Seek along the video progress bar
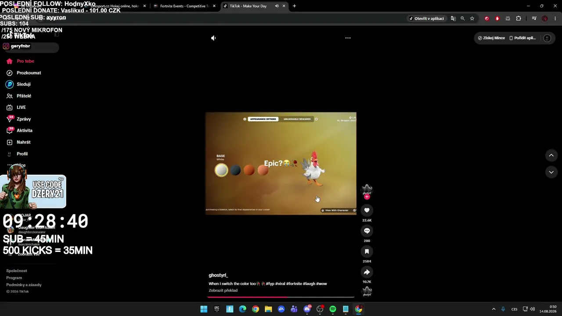The height and width of the screenshot is (316, 562). (281, 297)
